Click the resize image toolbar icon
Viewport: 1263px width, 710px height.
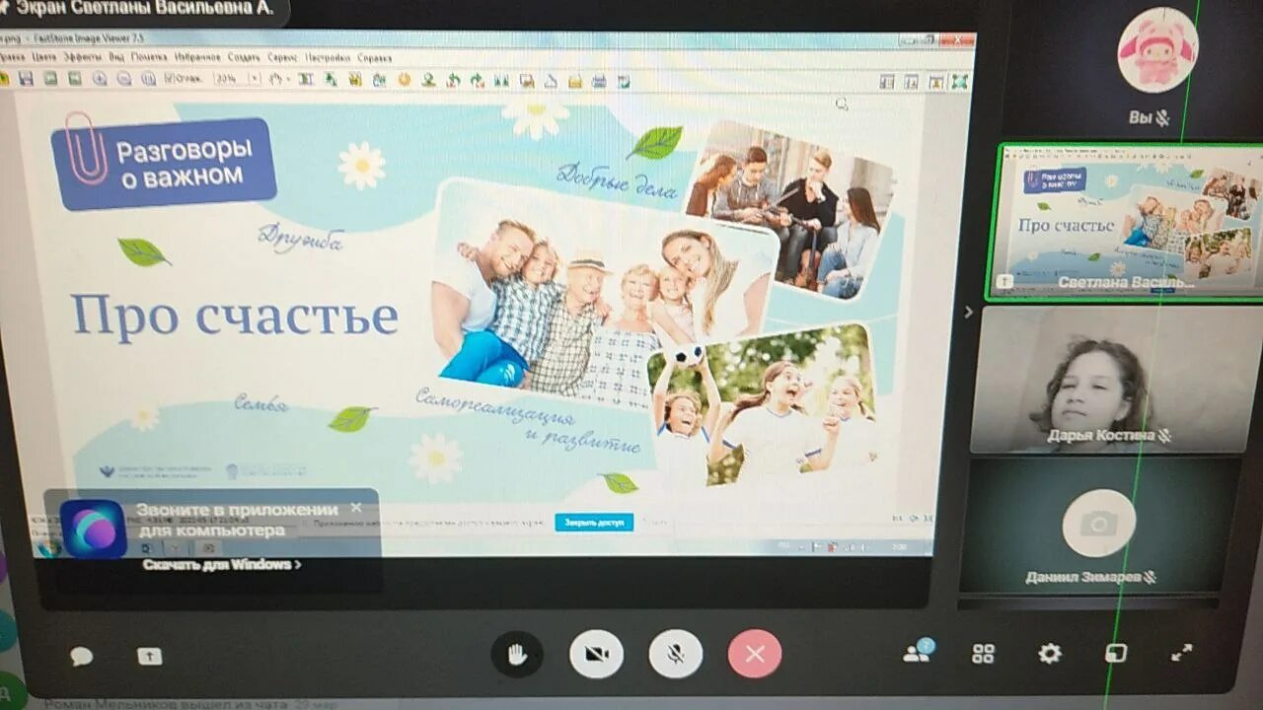pos(306,79)
